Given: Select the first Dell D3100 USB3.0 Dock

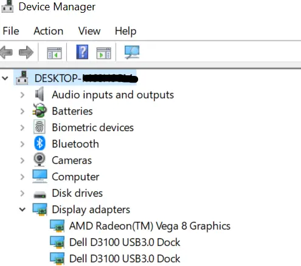Looking at the screenshot, I should [125, 242].
